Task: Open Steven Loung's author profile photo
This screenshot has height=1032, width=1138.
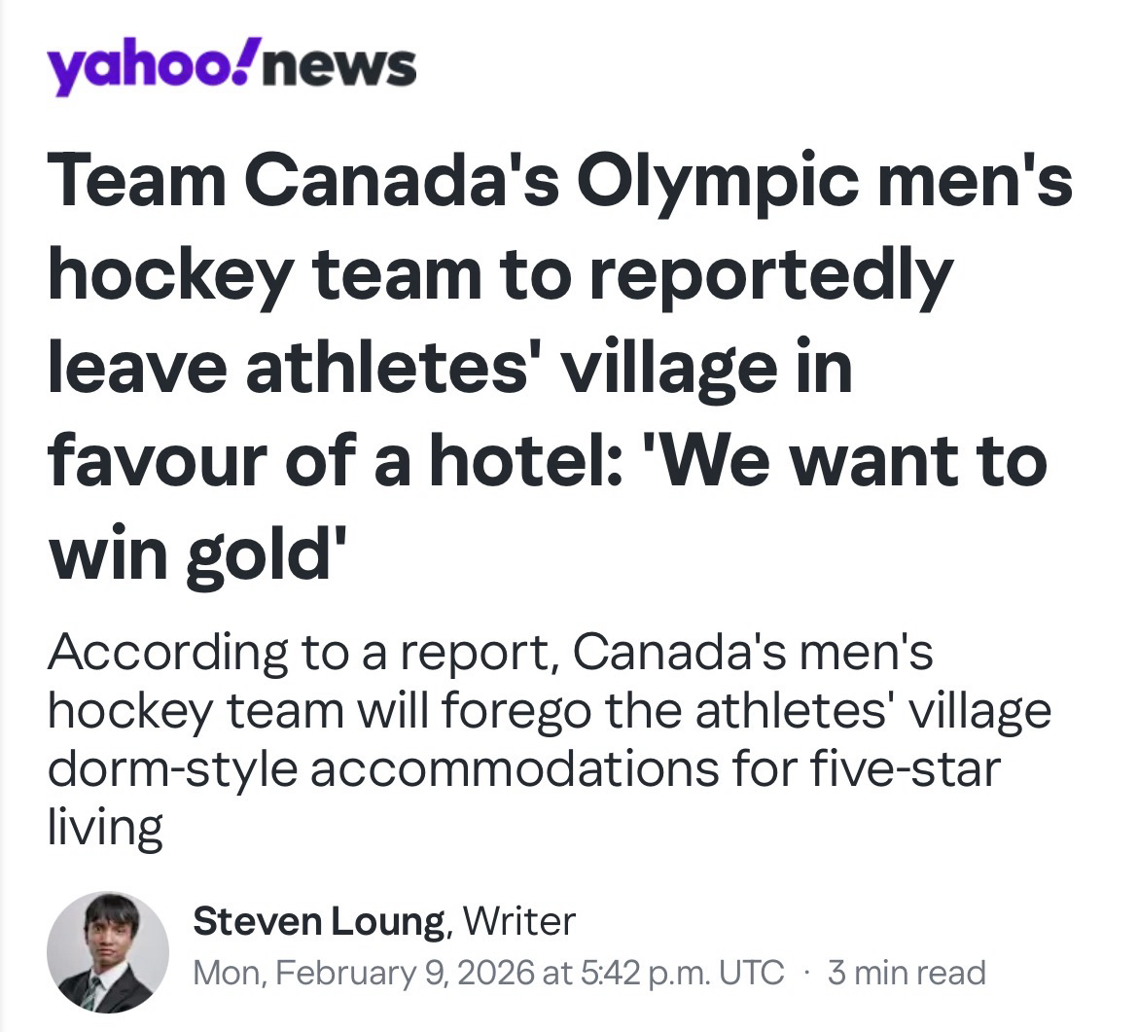Action: 108,952
